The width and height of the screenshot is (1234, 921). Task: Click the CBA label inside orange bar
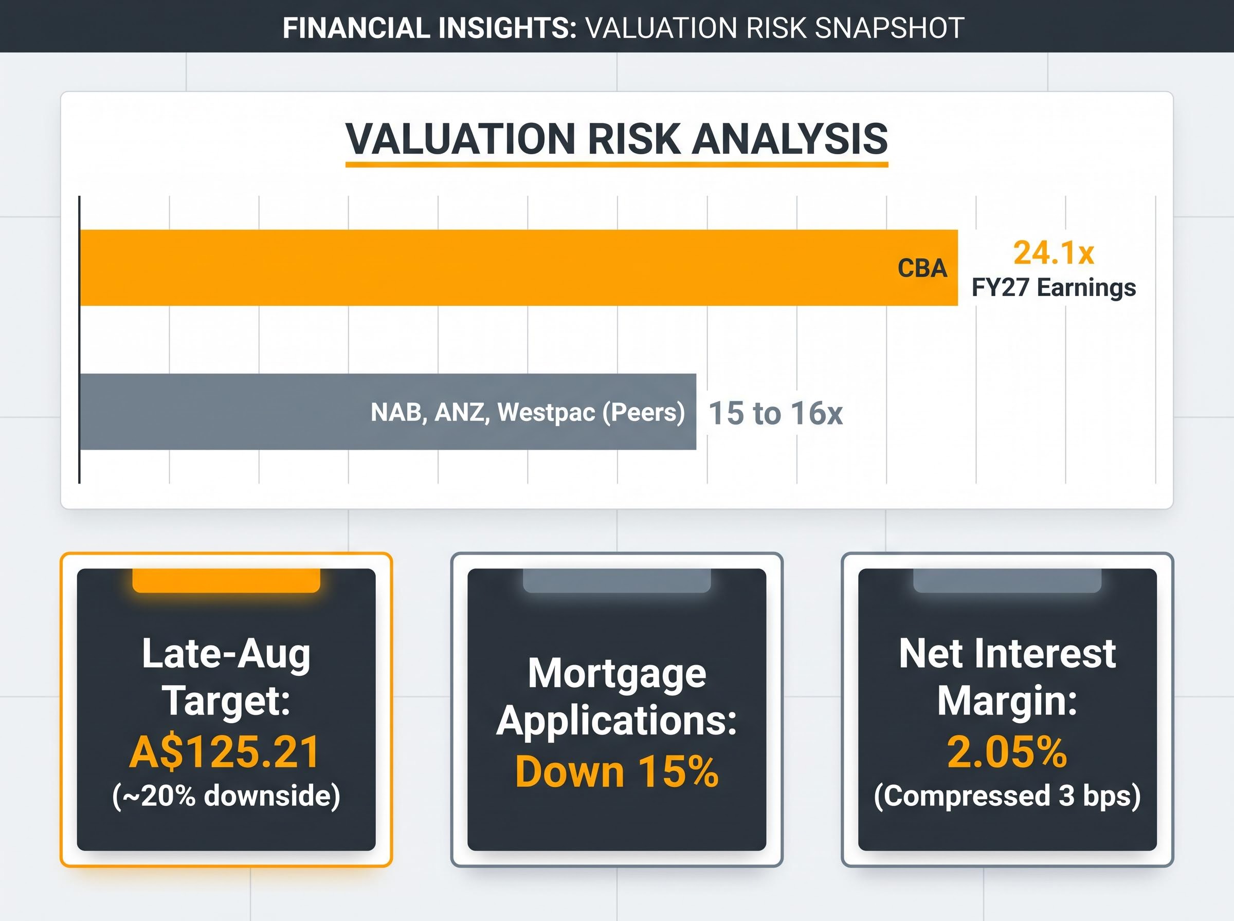[x=922, y=268]
